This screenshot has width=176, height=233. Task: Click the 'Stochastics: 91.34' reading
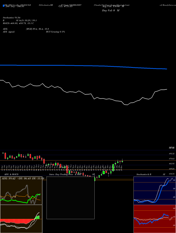[x=11, y=18]
